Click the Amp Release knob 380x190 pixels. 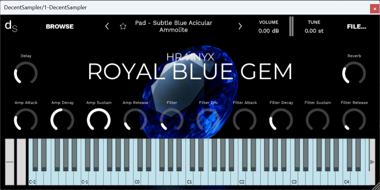click(135, 120)
